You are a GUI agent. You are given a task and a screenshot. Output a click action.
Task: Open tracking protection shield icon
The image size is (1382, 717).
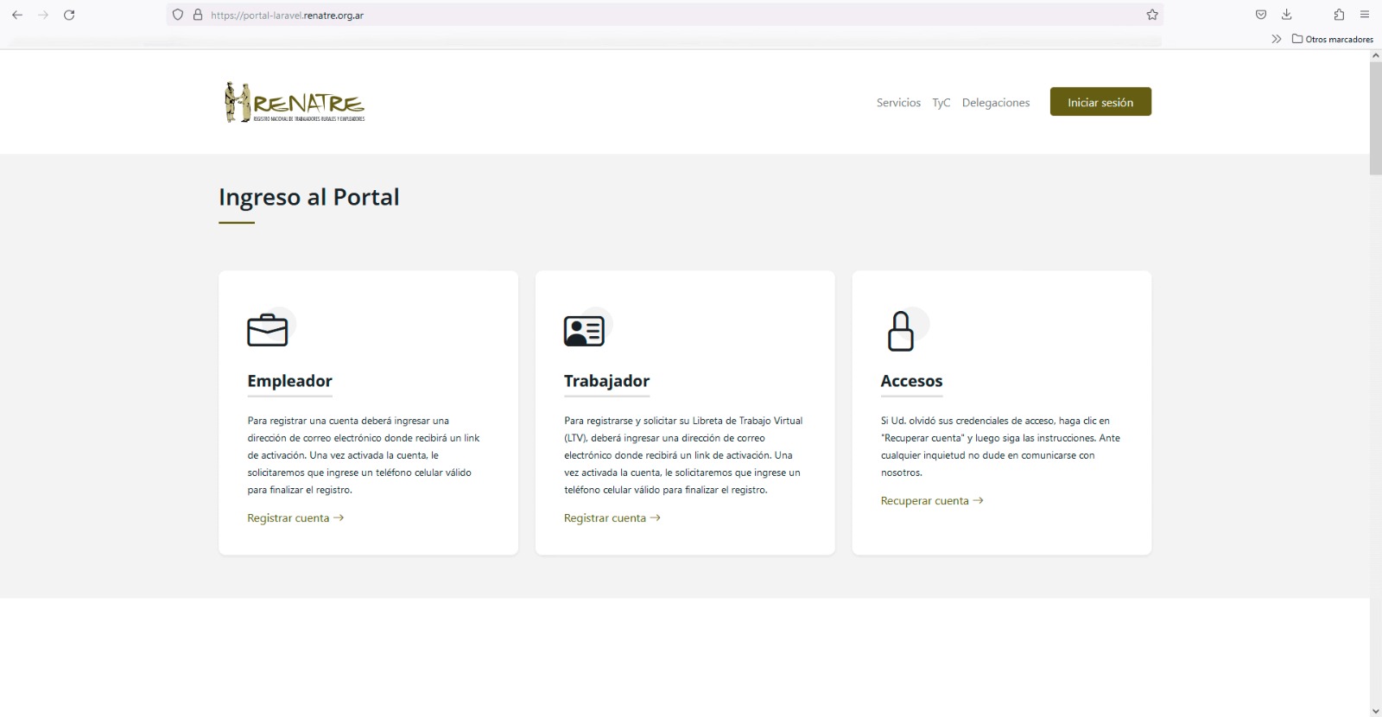pyautogui.click(x=178, y=15)
